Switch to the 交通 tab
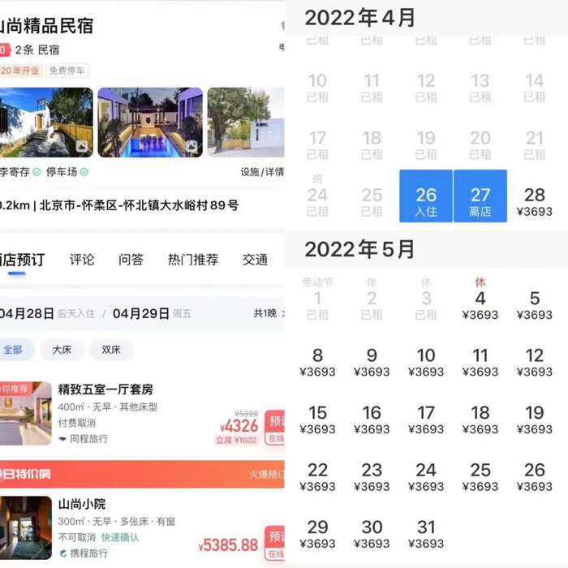Screen dimensions: 568x568 click(255, 260)
